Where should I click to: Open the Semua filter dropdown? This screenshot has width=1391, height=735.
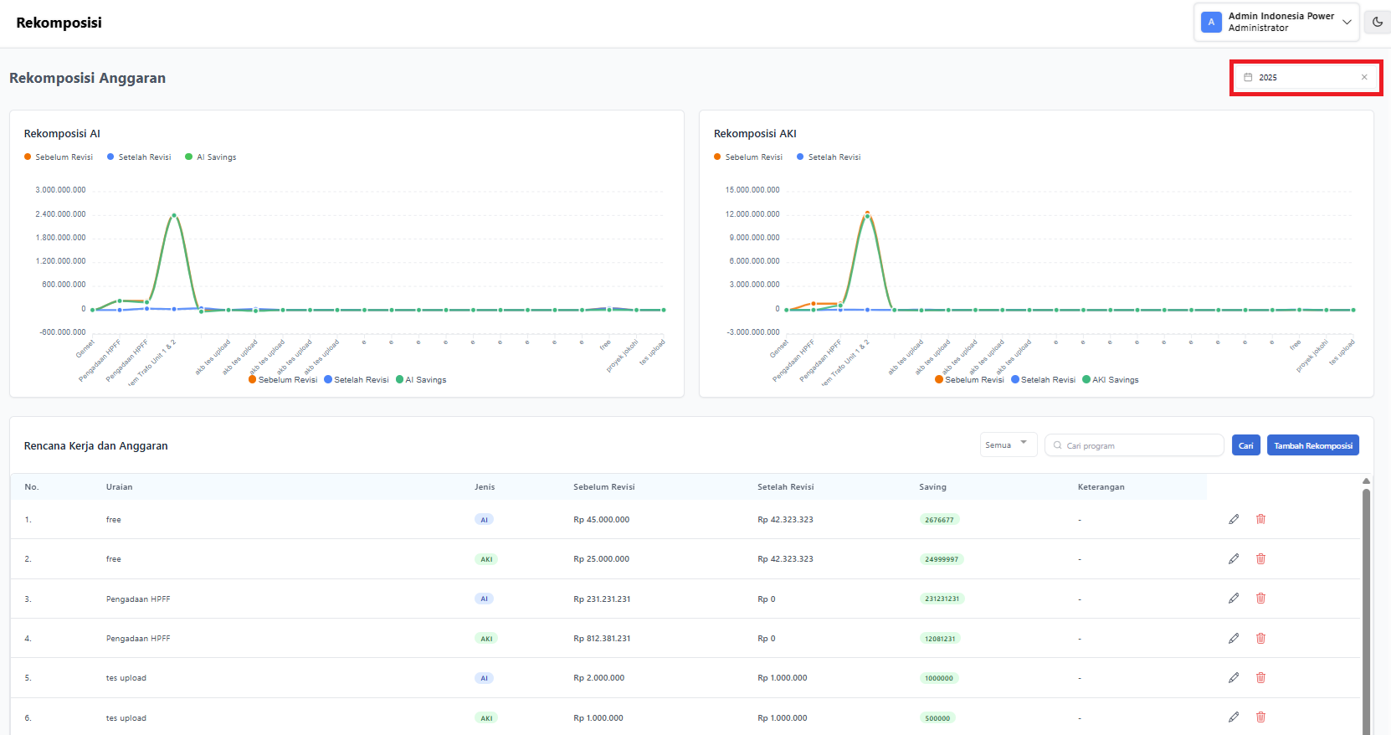pos(1008,445)
